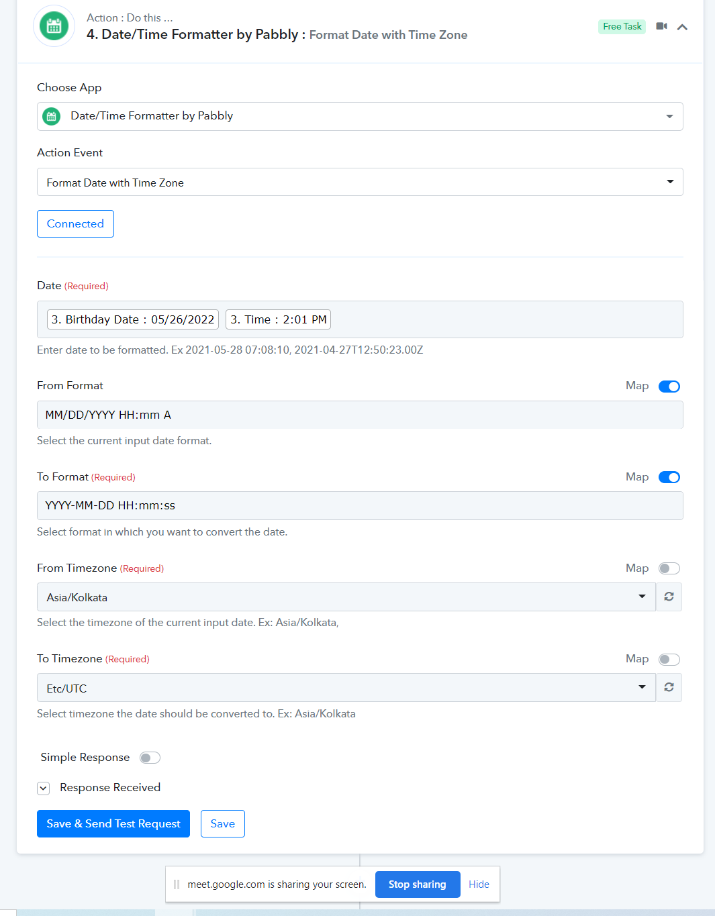Click the From Format input field
Viewport: 715px width, 916px height.
360,415
